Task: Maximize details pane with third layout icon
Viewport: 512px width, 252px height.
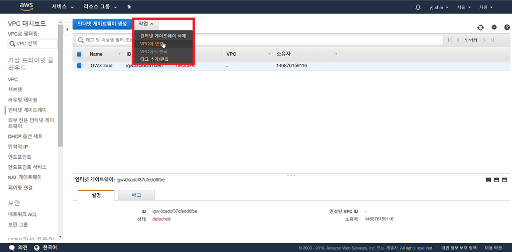Action: click(504, 180)
